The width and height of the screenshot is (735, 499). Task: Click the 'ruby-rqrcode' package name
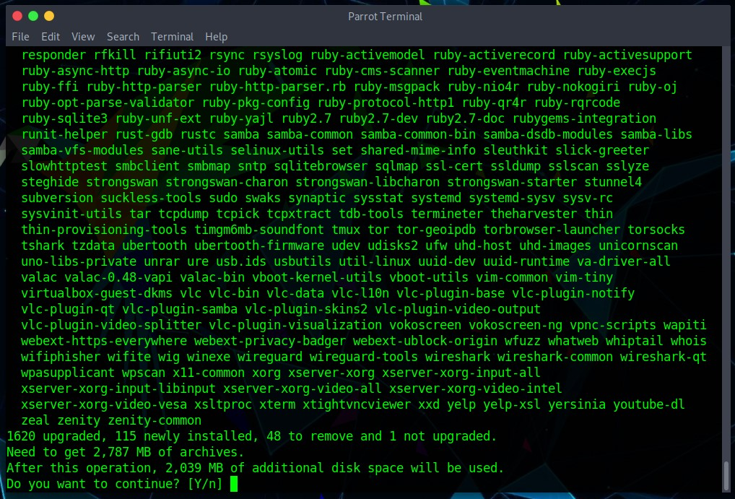coord(577,103)
